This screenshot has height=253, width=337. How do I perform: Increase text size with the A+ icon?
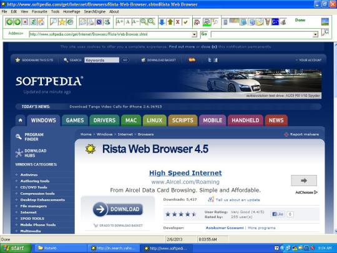(119, 22)
